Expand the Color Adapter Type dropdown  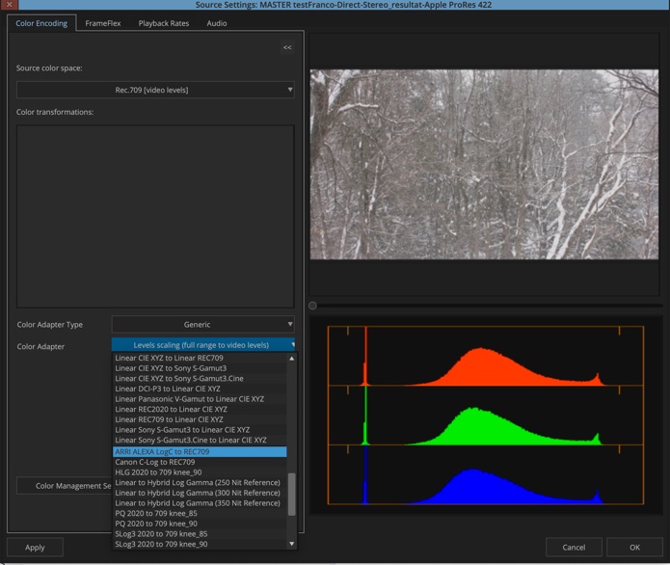[202, 325]
